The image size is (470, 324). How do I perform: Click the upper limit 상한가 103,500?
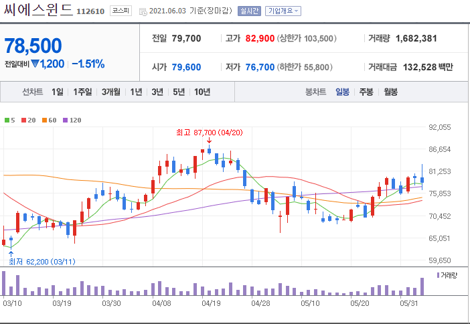click(307, 38)
